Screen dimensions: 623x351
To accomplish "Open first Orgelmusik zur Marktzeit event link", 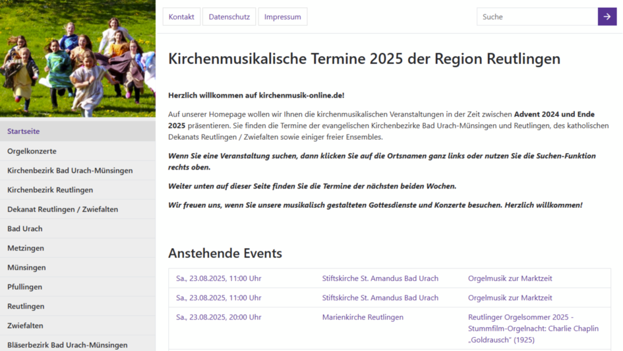I will (x=510, y=278).
